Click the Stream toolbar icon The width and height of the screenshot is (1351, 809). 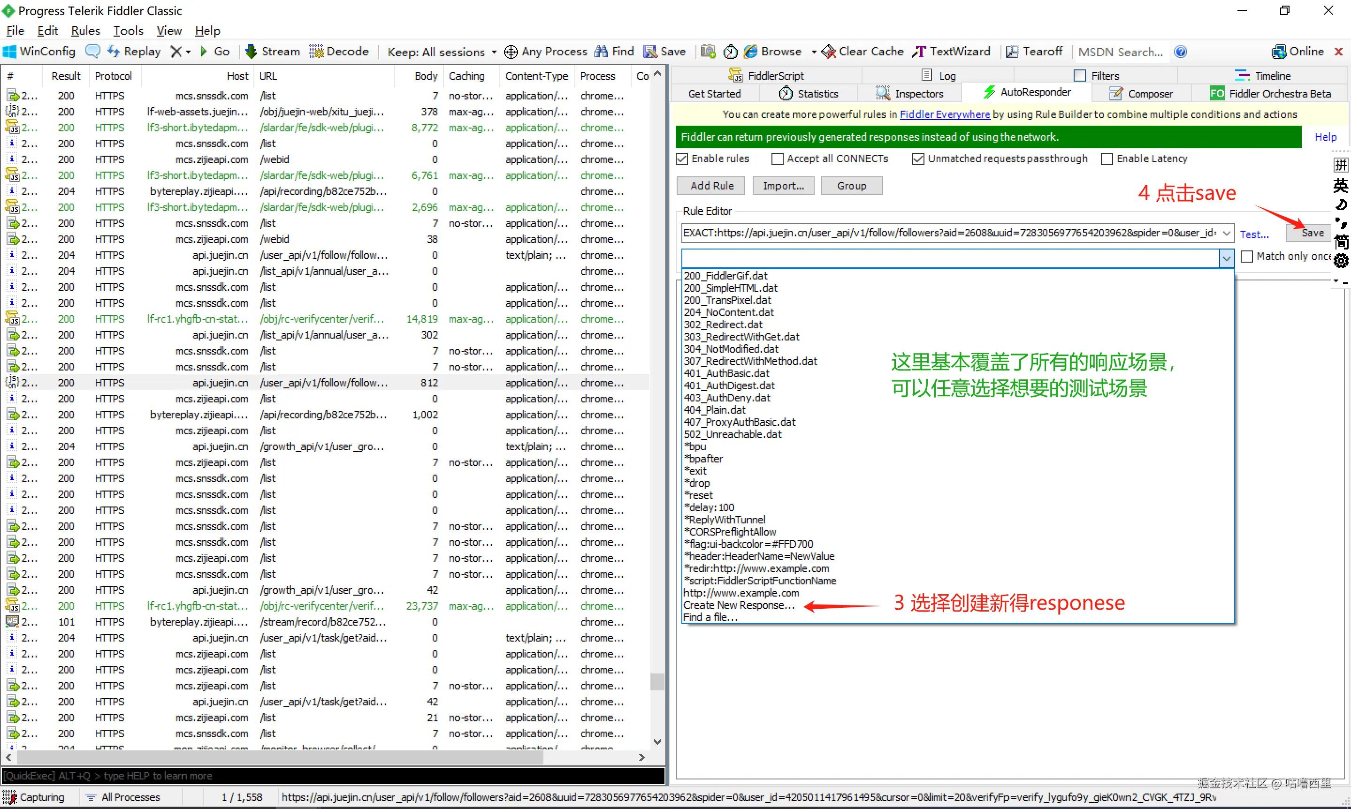click(251, 52)
